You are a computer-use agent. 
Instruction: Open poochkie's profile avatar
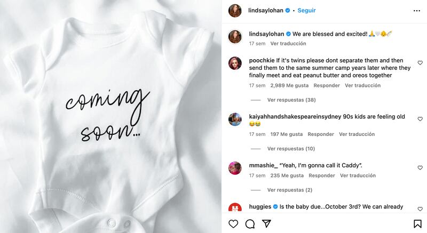[x=235, y=63]
